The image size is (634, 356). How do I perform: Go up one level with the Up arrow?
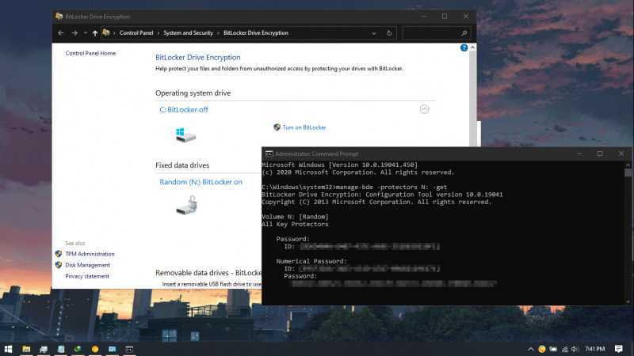click(95, 33)
